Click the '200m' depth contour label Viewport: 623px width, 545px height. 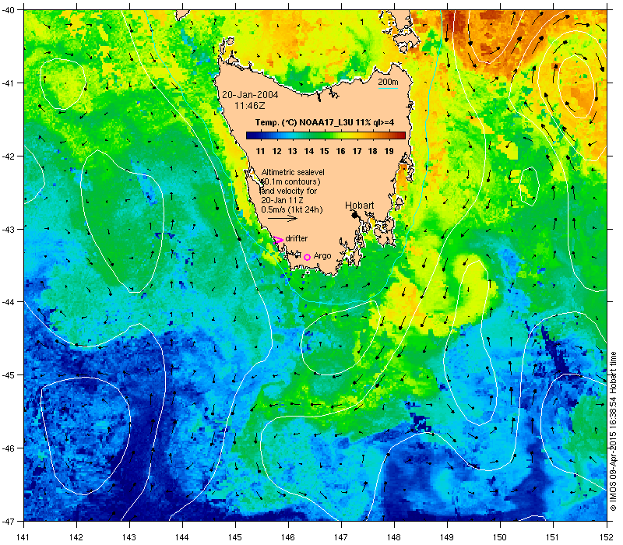(388, 83)
